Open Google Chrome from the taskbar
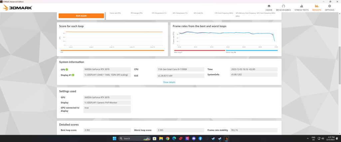 click(x=168, y=138)
